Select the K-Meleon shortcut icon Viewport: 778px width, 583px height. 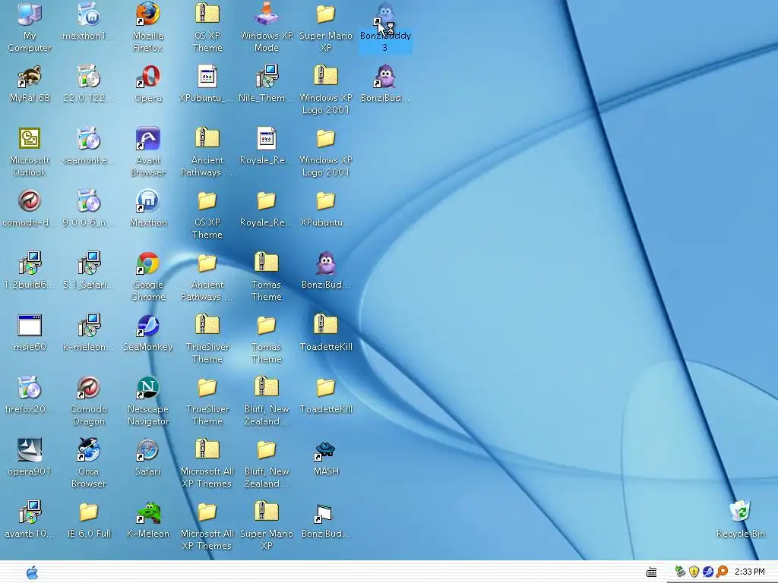click(x=148, y=512)
